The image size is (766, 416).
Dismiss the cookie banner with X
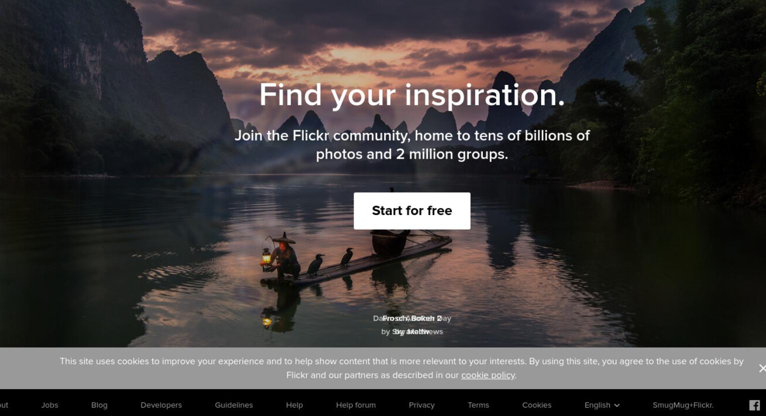[762, 368]
